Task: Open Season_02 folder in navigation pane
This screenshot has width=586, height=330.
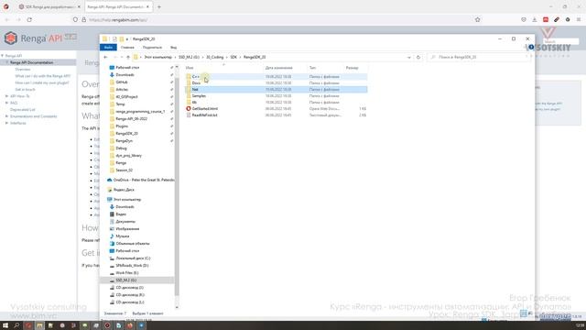Action: 125,170
